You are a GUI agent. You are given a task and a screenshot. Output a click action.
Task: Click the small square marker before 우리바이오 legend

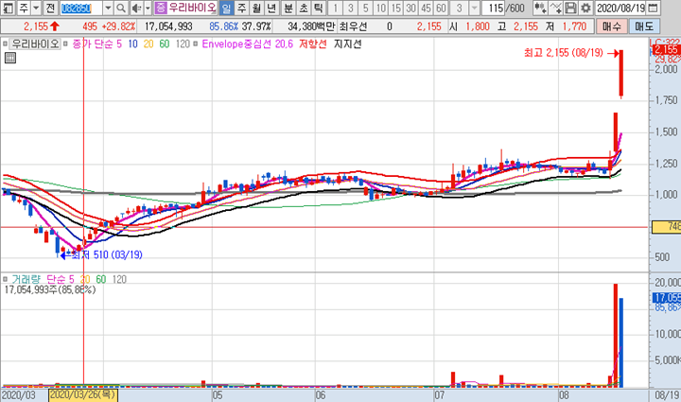click(6, 44)
